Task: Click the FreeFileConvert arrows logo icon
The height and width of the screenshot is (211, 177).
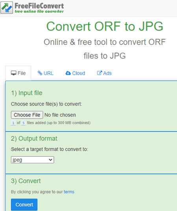Action: (x=7, y=7)
